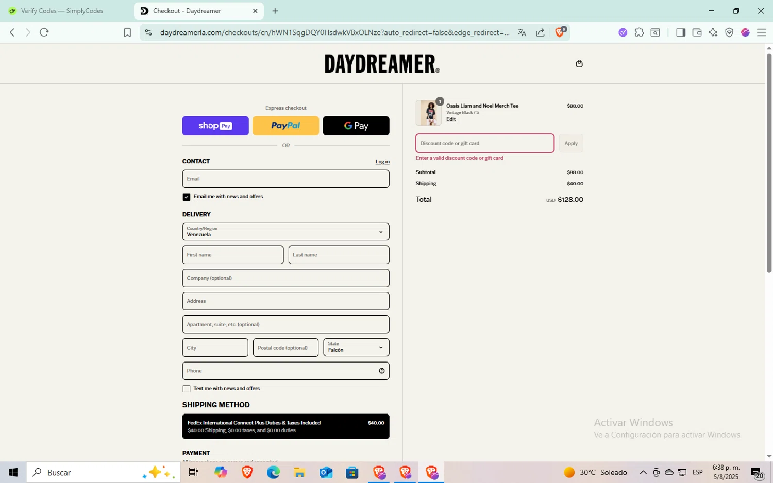Open a new browser tab

pos(275,11)
